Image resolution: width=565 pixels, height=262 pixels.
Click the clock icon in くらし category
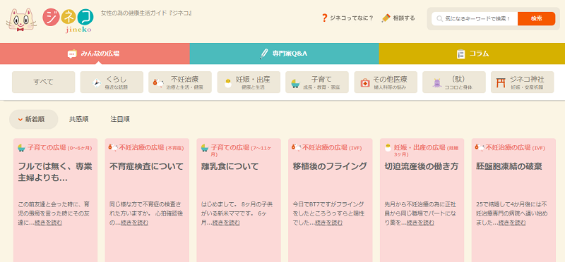(x=97, y=83)
